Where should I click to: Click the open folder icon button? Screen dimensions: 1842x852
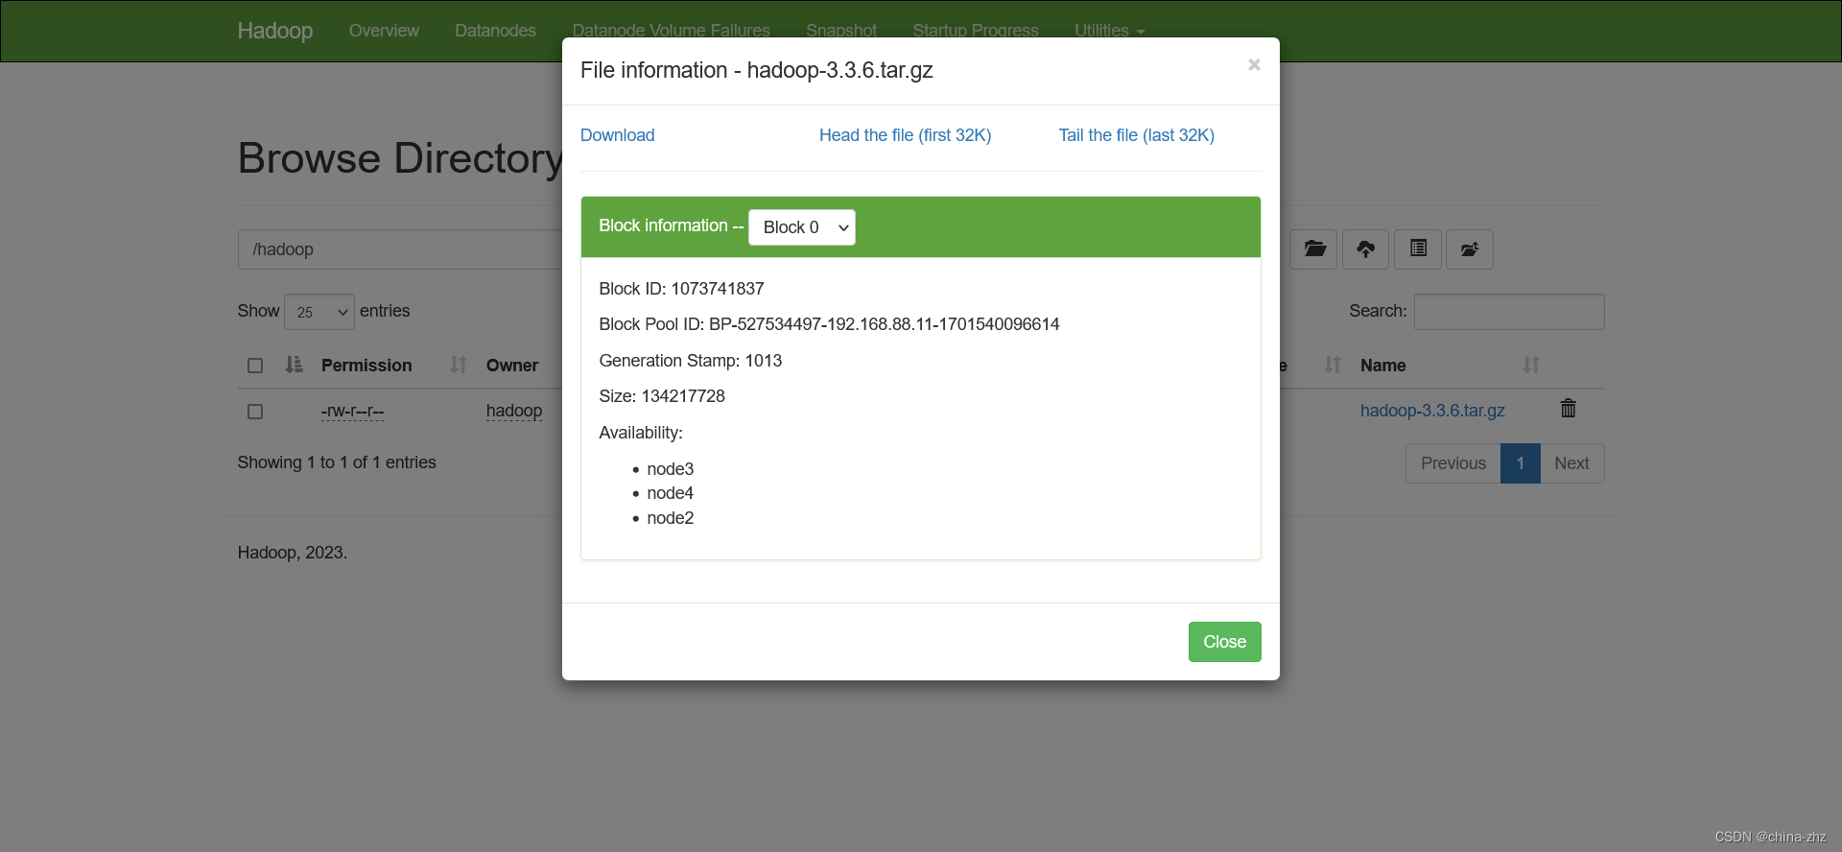tap(1314, 249)
